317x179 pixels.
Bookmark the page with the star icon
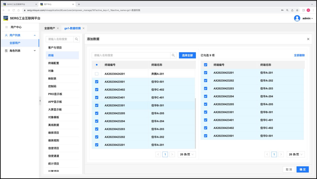(297, 10)
